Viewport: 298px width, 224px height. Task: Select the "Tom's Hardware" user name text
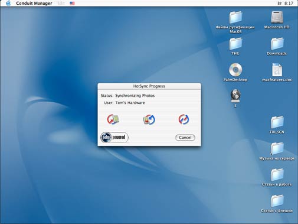pos(130,103)
